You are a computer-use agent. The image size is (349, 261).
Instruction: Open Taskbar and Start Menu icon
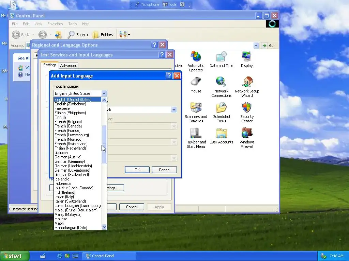196,138
